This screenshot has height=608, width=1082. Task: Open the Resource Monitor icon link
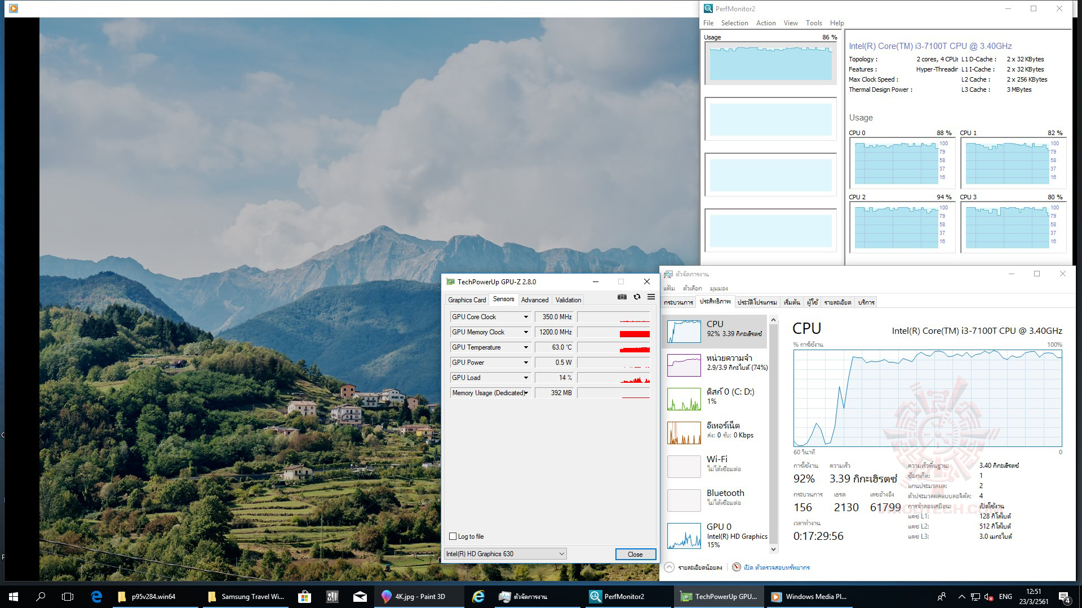736,567
